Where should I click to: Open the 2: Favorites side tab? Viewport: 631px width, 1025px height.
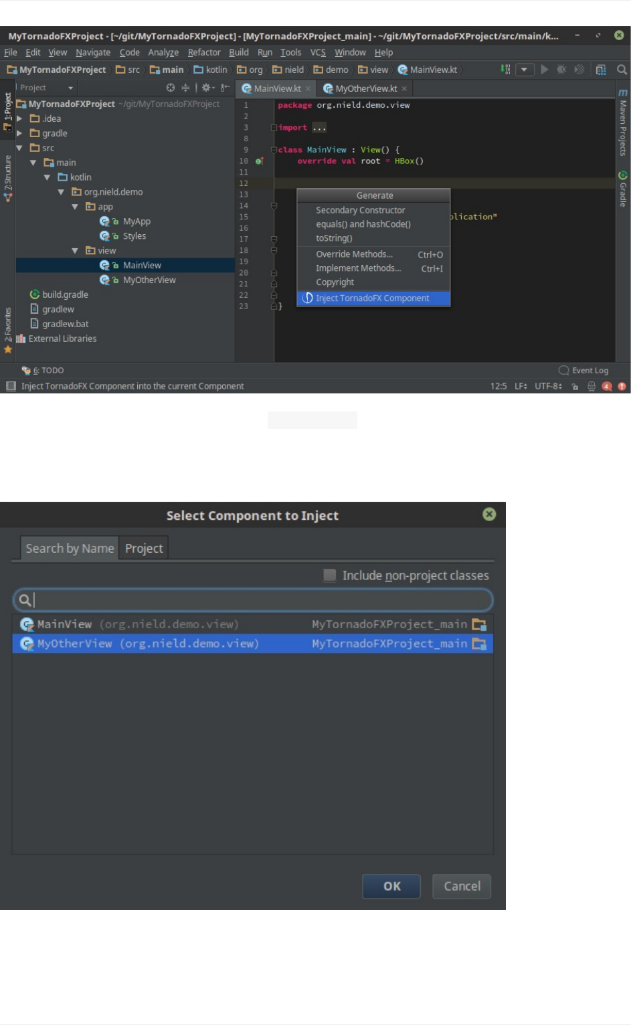8,329
